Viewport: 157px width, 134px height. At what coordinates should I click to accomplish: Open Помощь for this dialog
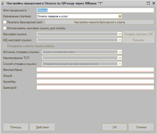point(16,127)
